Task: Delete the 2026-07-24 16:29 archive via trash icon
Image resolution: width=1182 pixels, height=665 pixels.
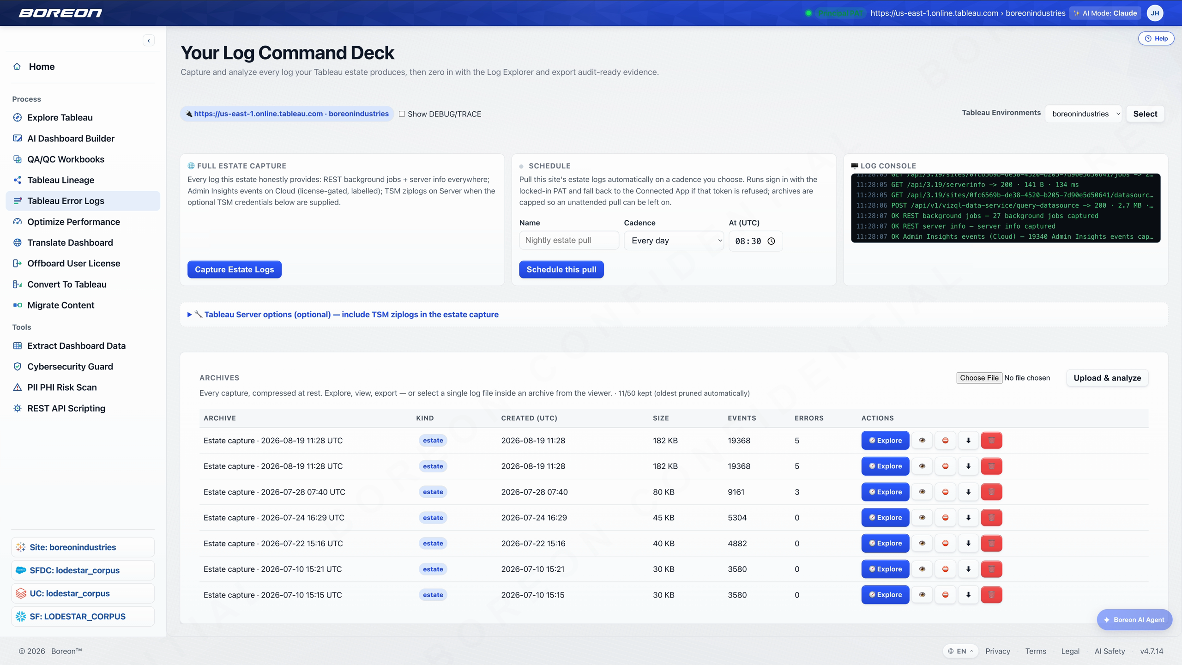Action: 991,518
